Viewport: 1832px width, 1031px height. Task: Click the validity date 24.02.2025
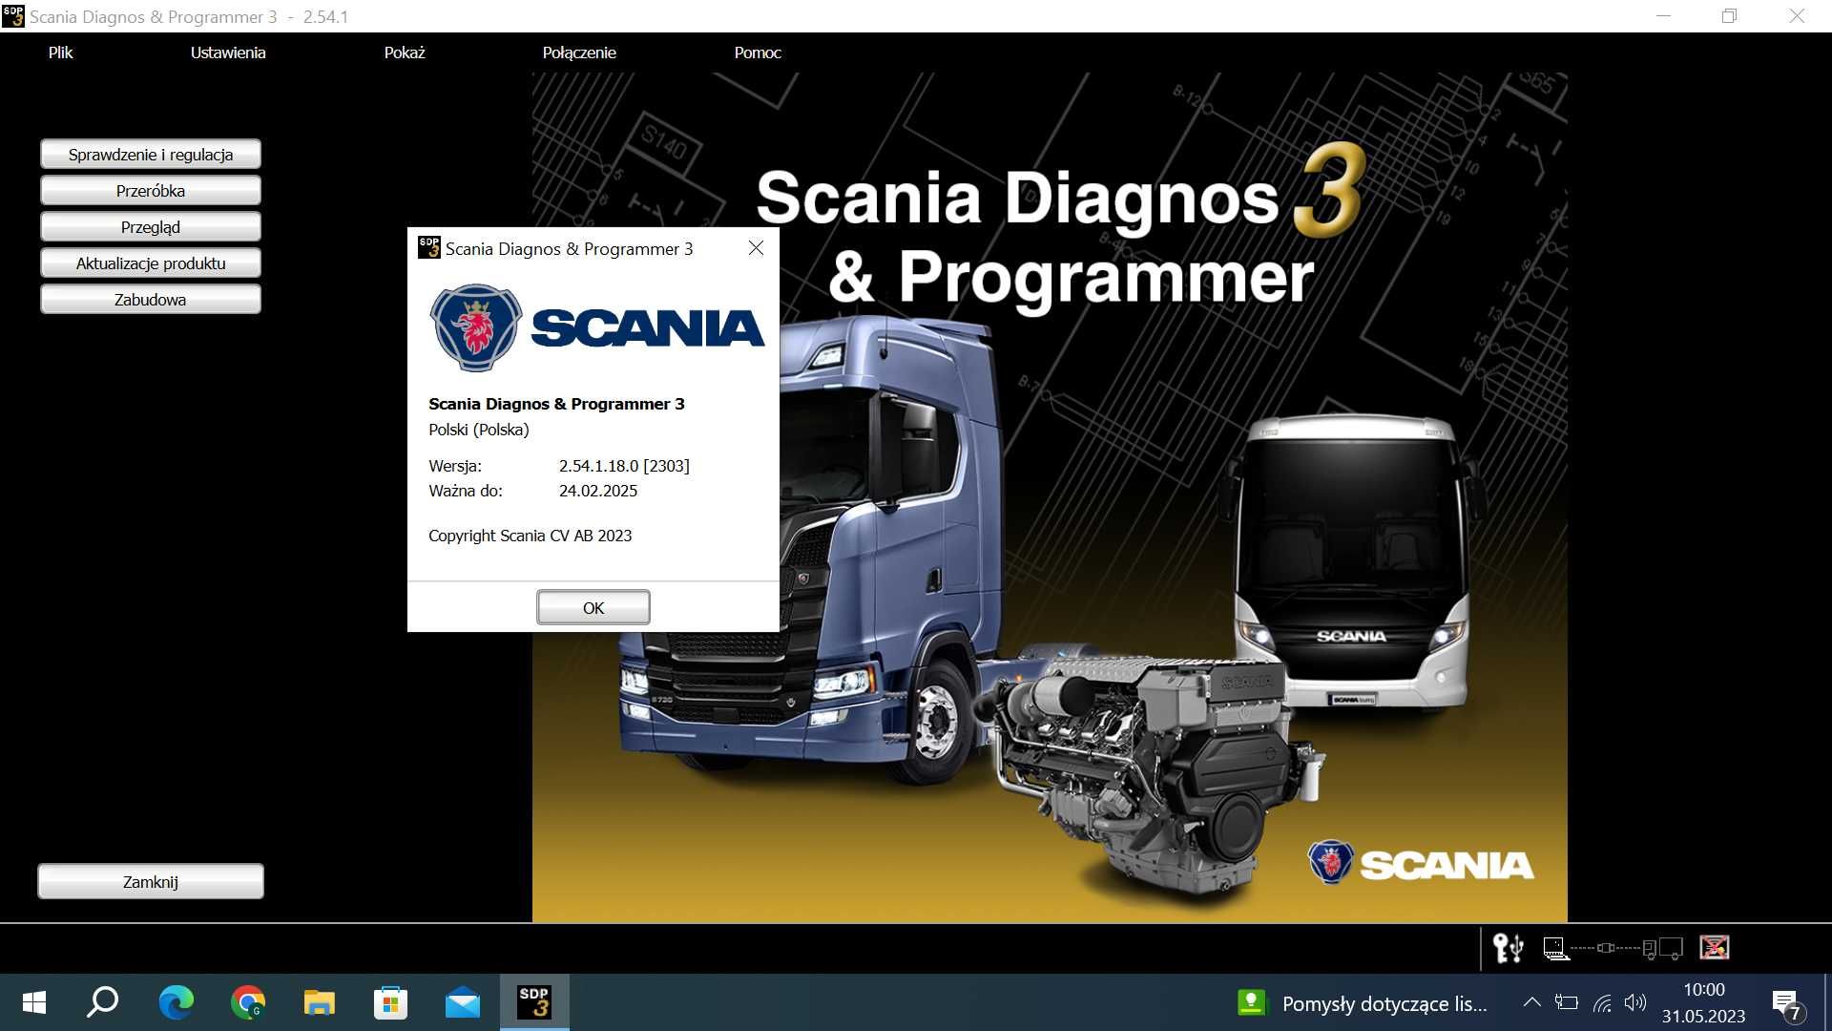598,491
